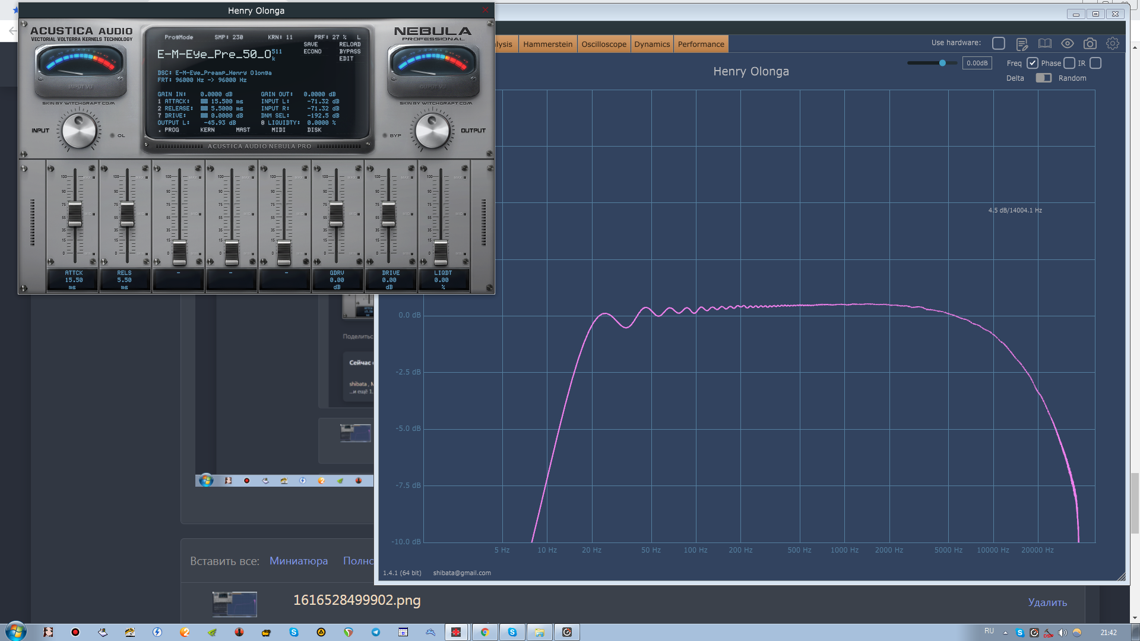Enable the Phase checkbox
Viewport: 1140px width, 641px height.
tap(1069, 64)
